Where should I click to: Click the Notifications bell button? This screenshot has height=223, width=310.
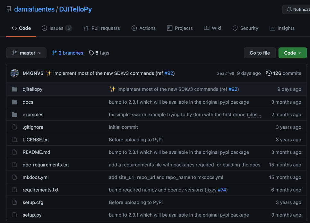[x=296, y=9]
